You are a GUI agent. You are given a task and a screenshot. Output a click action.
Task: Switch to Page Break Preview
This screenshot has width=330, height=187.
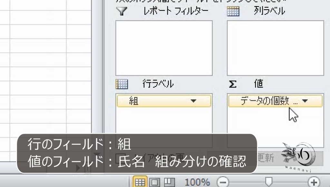[x=170, y=182]
